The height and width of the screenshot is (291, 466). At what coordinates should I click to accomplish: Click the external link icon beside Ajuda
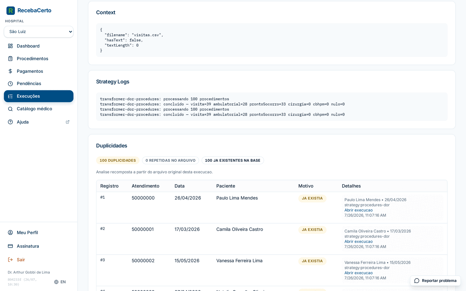[x=68, y=122]
